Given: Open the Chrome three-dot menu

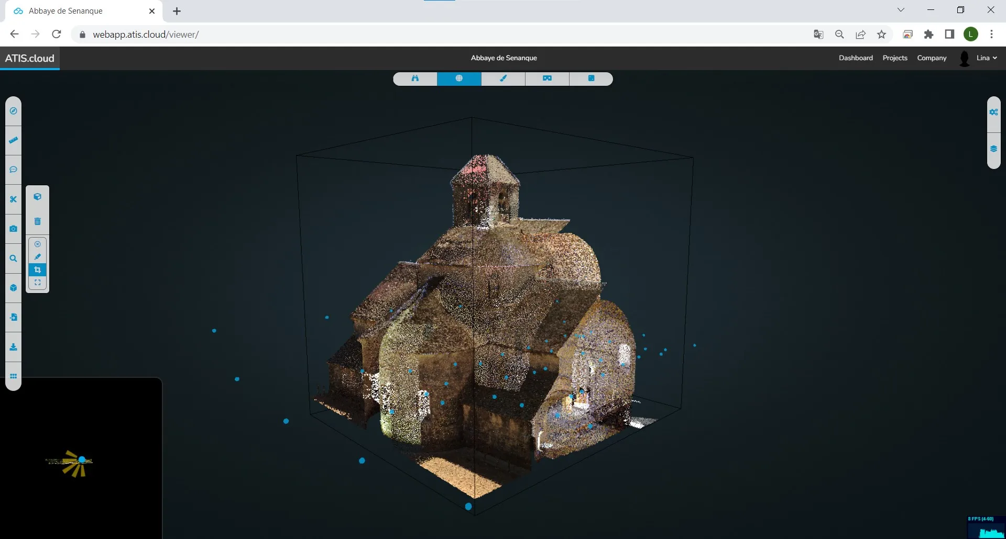Looking at the screenshot, I should pyautogui.click(x=991, y=34).
